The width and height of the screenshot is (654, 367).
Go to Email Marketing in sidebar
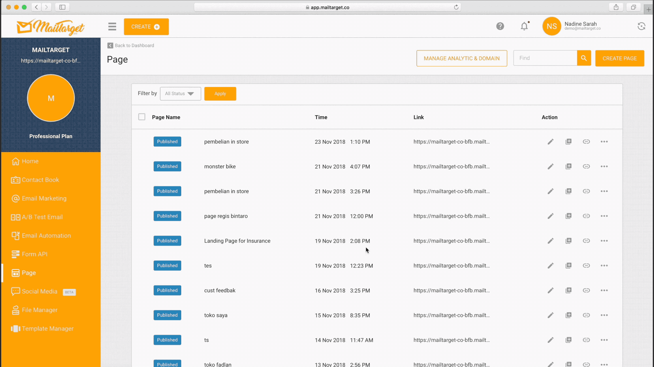click(44, 198)
